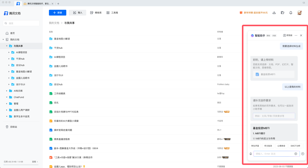The width and height of the screenshot is (308, 168).
Task: Click the send arrow in the chat input
Action: click(x=296, y=154)
